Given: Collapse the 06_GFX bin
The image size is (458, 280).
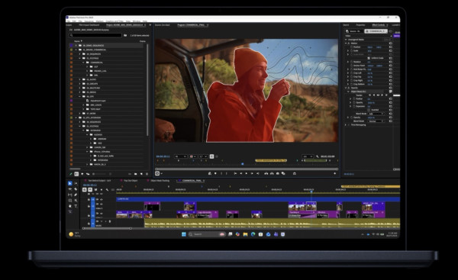Looking at the screenshot, I should pyautogui.click(x=79, y=96).
